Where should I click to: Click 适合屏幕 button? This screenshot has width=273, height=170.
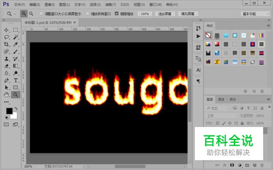[x=165, y=14]
